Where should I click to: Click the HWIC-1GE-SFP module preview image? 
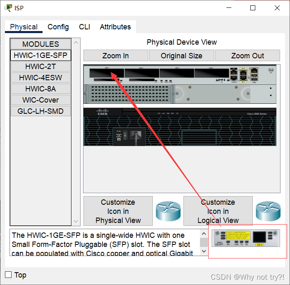[246, 238]
